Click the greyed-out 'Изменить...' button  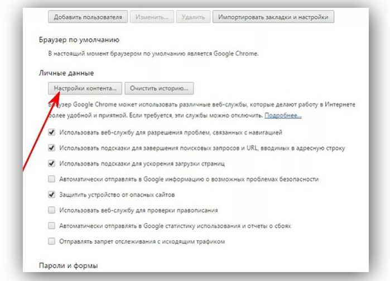pos(152,17)
